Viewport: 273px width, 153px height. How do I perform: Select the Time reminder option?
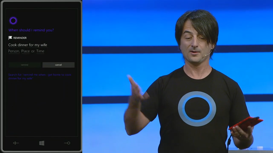[x=40, y=51]
